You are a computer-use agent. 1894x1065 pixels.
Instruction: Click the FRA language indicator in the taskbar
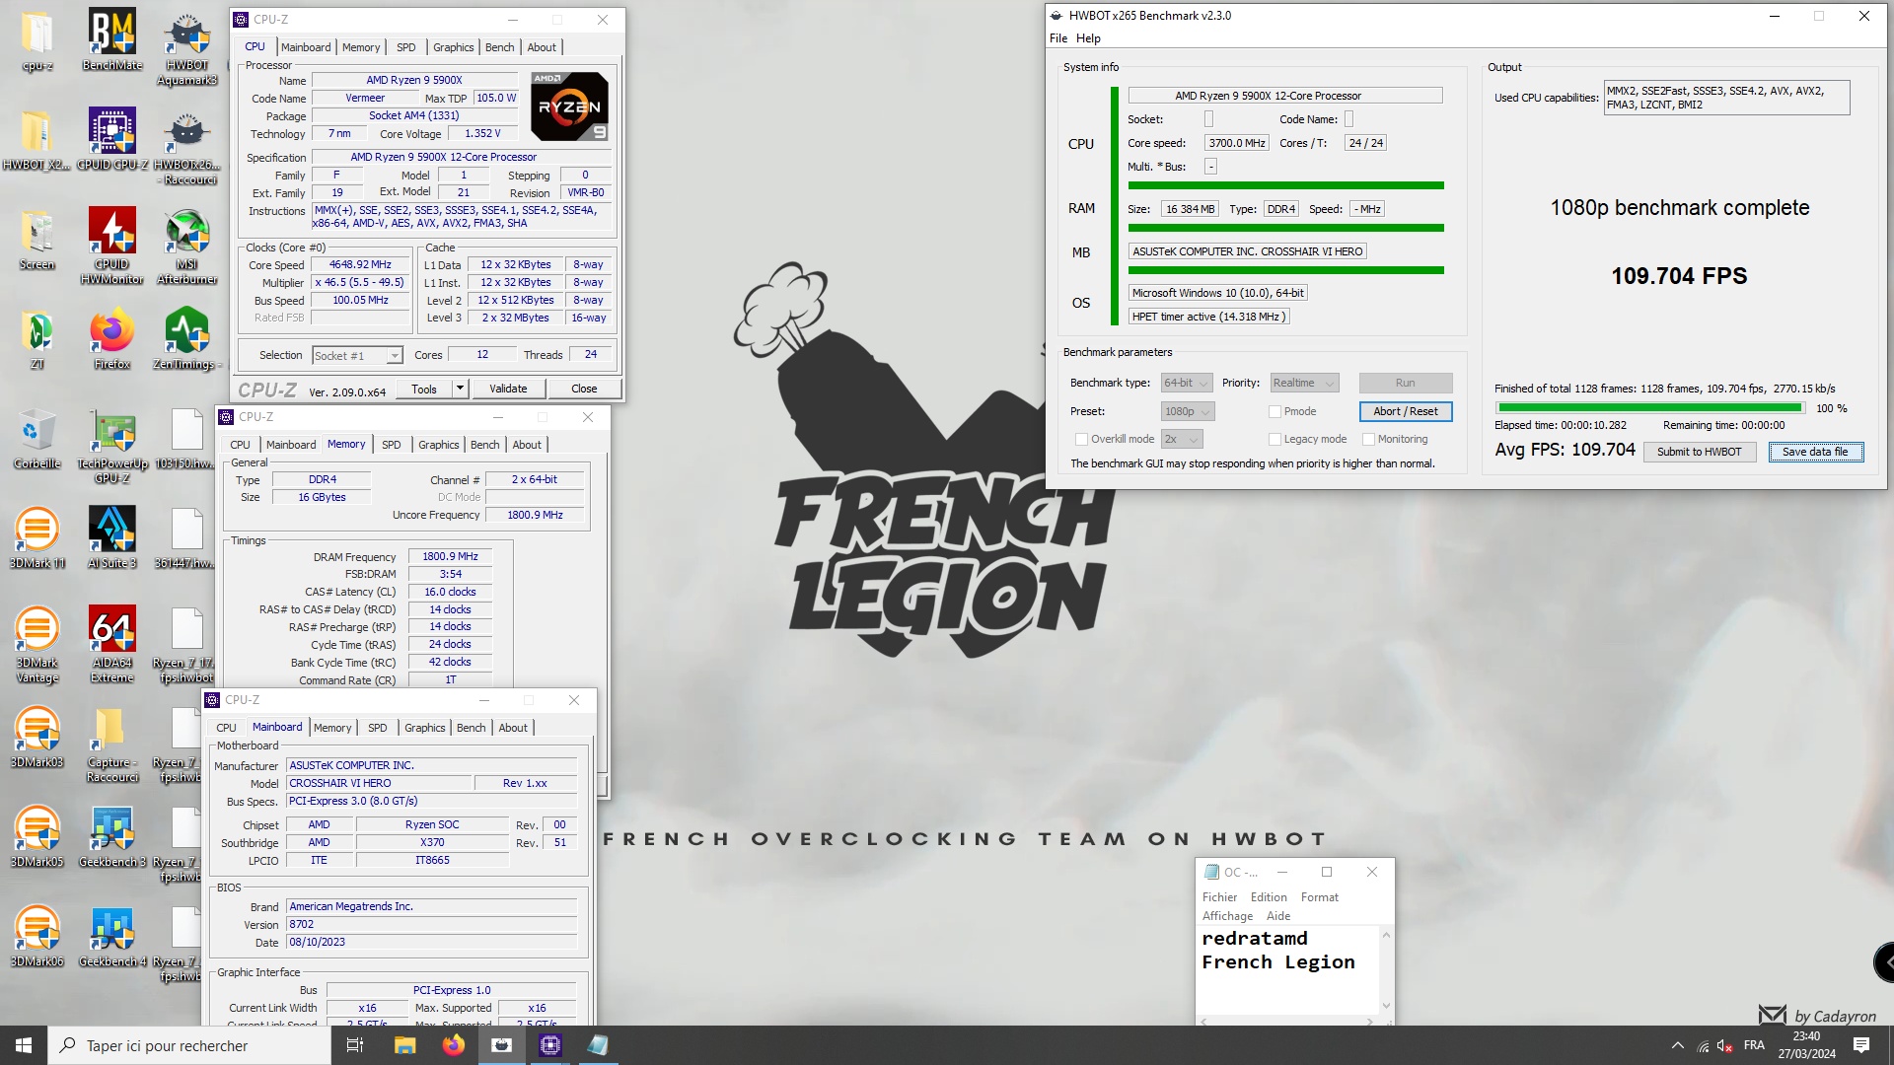point(1754,1045)
